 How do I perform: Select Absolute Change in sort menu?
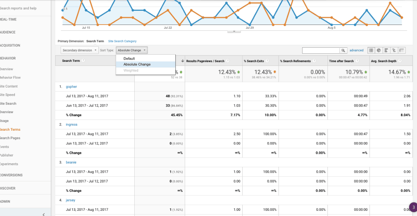pos(137,64)
